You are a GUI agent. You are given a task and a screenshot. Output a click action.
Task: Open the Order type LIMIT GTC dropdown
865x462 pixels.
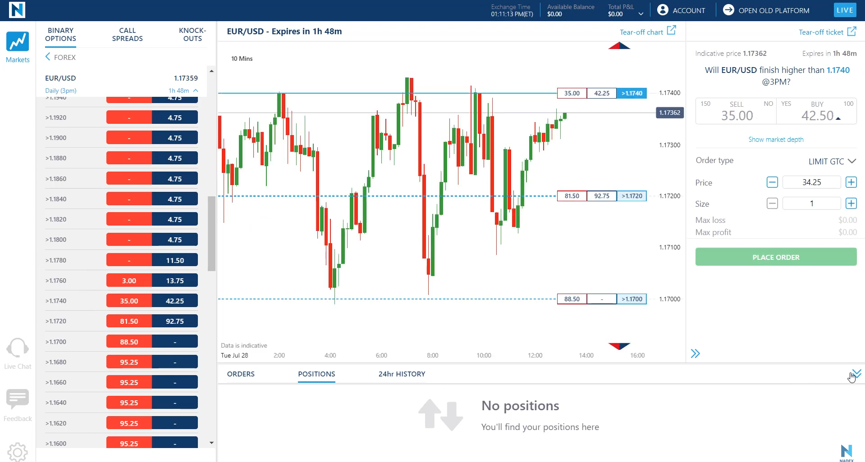tap(832, 161)
